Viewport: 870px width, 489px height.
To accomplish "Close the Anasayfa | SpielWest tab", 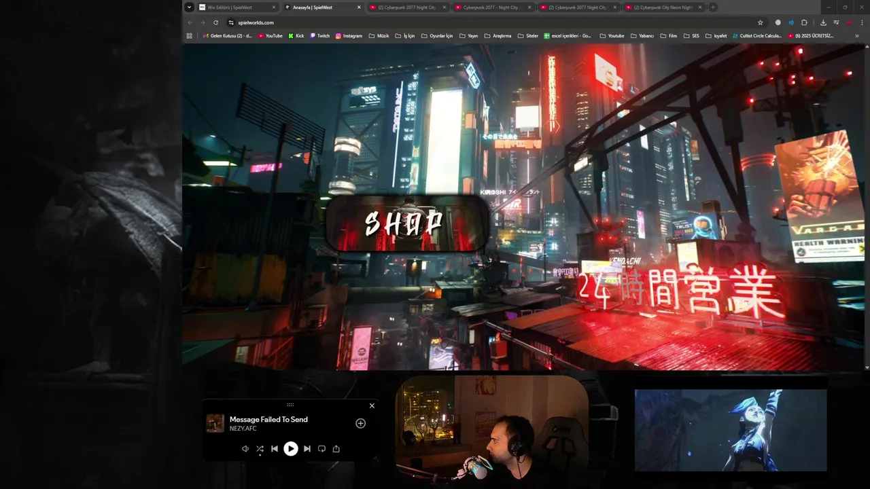I will click(359, 7).
